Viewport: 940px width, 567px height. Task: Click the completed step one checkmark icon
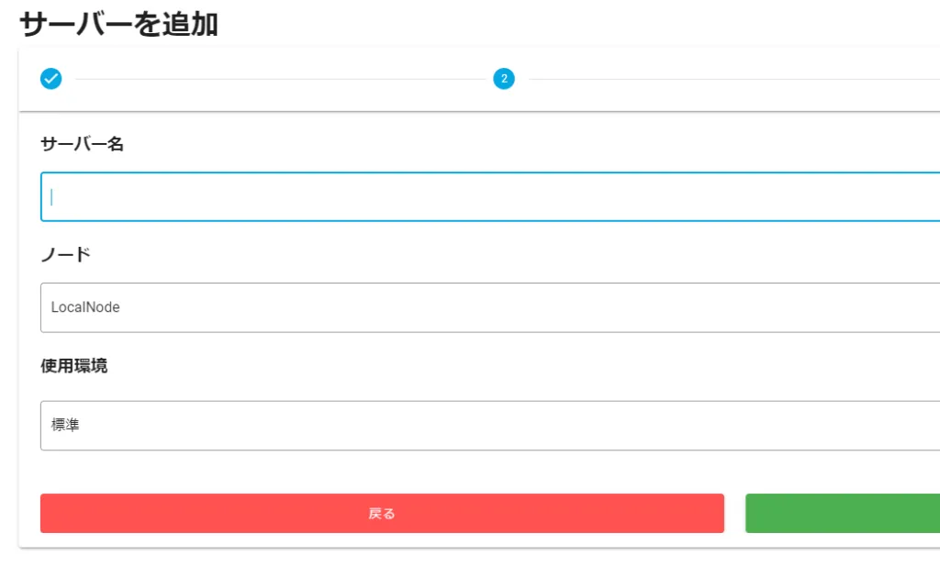[x=51, y=79]
